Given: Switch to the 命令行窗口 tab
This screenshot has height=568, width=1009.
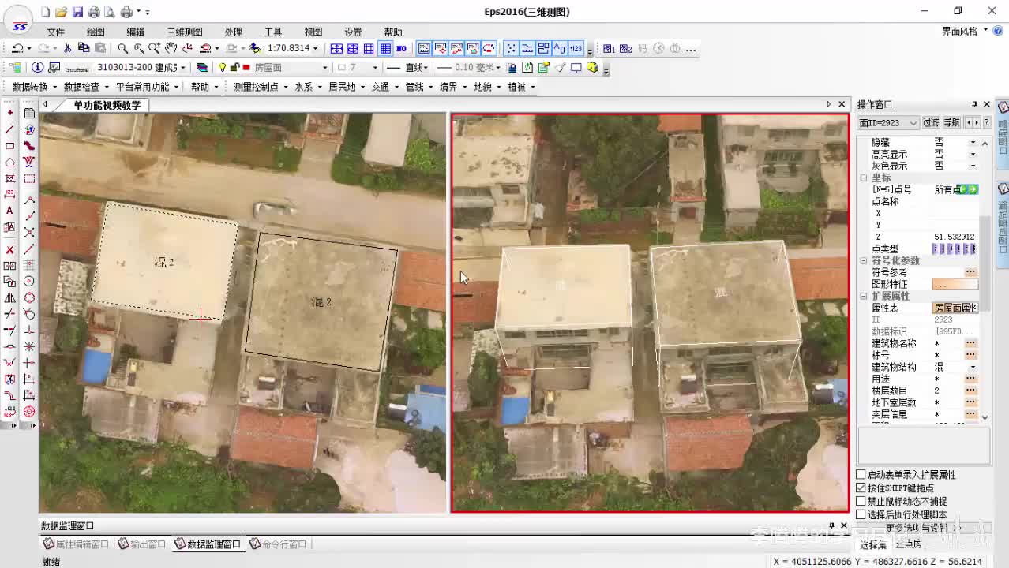Looking at the screenshot, I should click(278, 544).
